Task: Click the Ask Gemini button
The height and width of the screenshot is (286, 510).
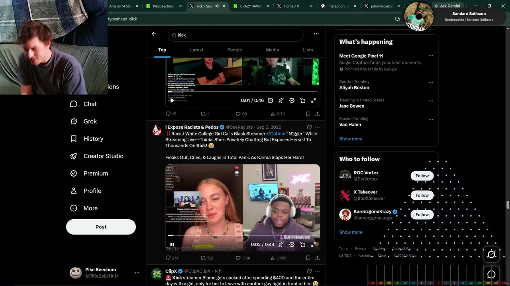Action: 447,6
